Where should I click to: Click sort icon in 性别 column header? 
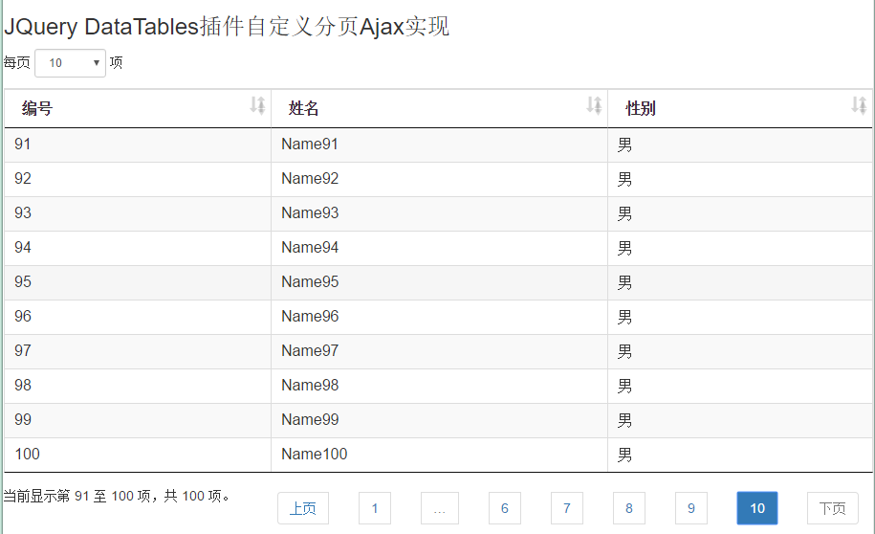(859, 105)
